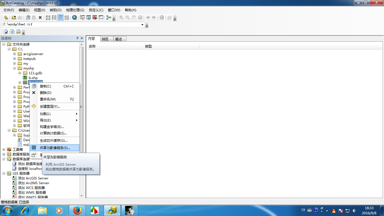This screenshot has height=216, width=384.
Task: Switch to Details view icon
Action: [x=60, y=17]
